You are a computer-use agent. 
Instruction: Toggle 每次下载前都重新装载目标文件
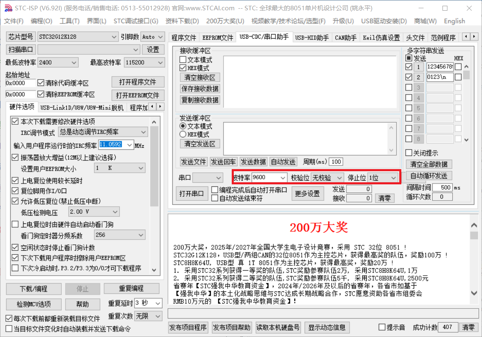pyautogui.click(x=9, y=318)
